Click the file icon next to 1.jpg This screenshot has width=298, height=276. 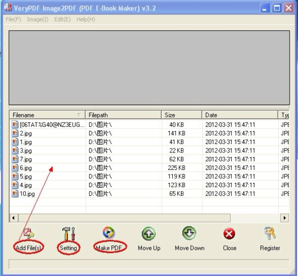(15, 142)
